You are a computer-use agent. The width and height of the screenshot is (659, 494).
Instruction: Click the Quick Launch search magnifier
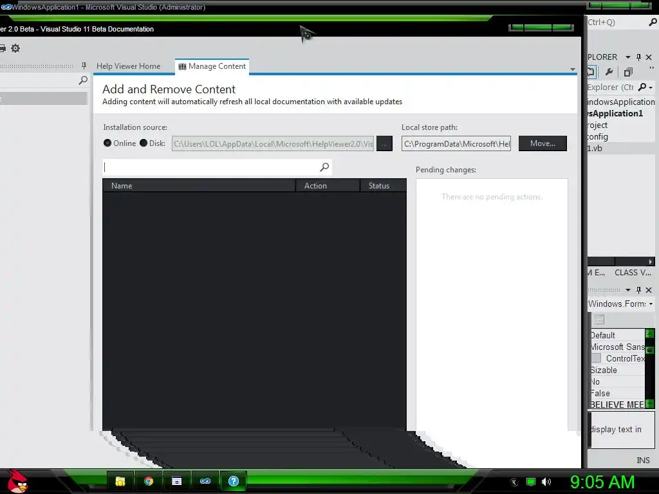(x=653, y=23)
